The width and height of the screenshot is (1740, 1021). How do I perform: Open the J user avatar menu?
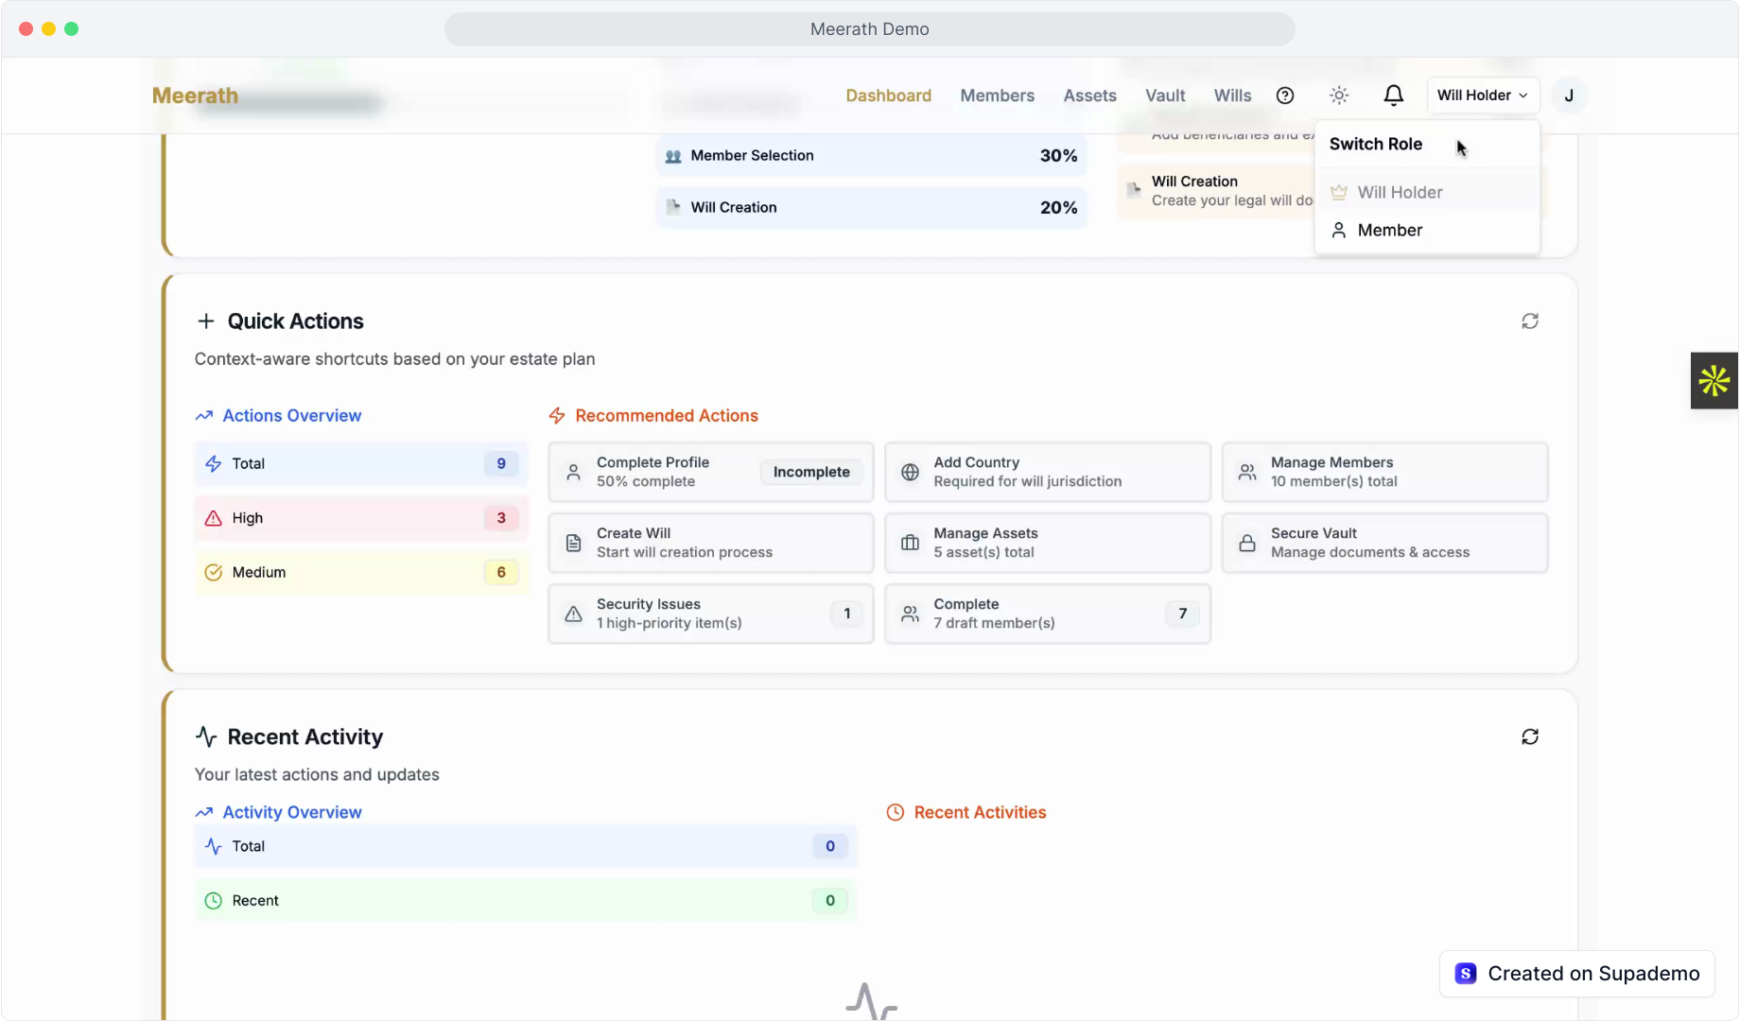(x=1569, y=95)
